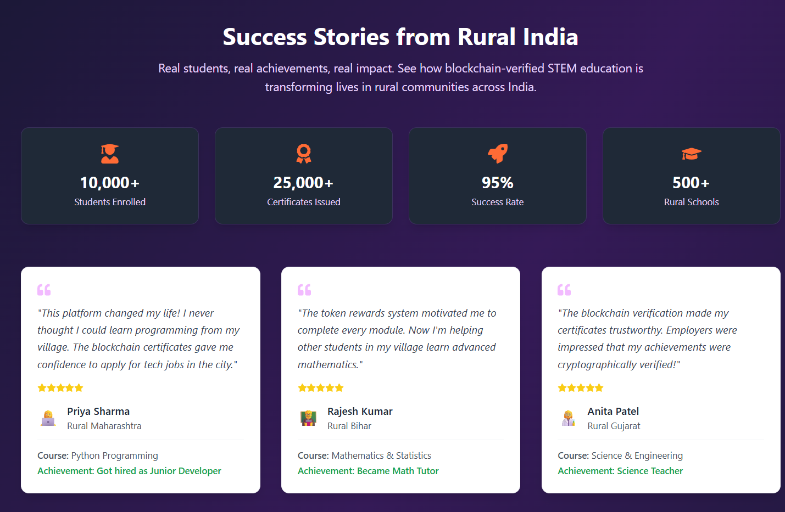The height and width of the screenshot is (512, 785).
Task: Click the five-star rating under Priya's quote
Action: (x=60, y=388)
